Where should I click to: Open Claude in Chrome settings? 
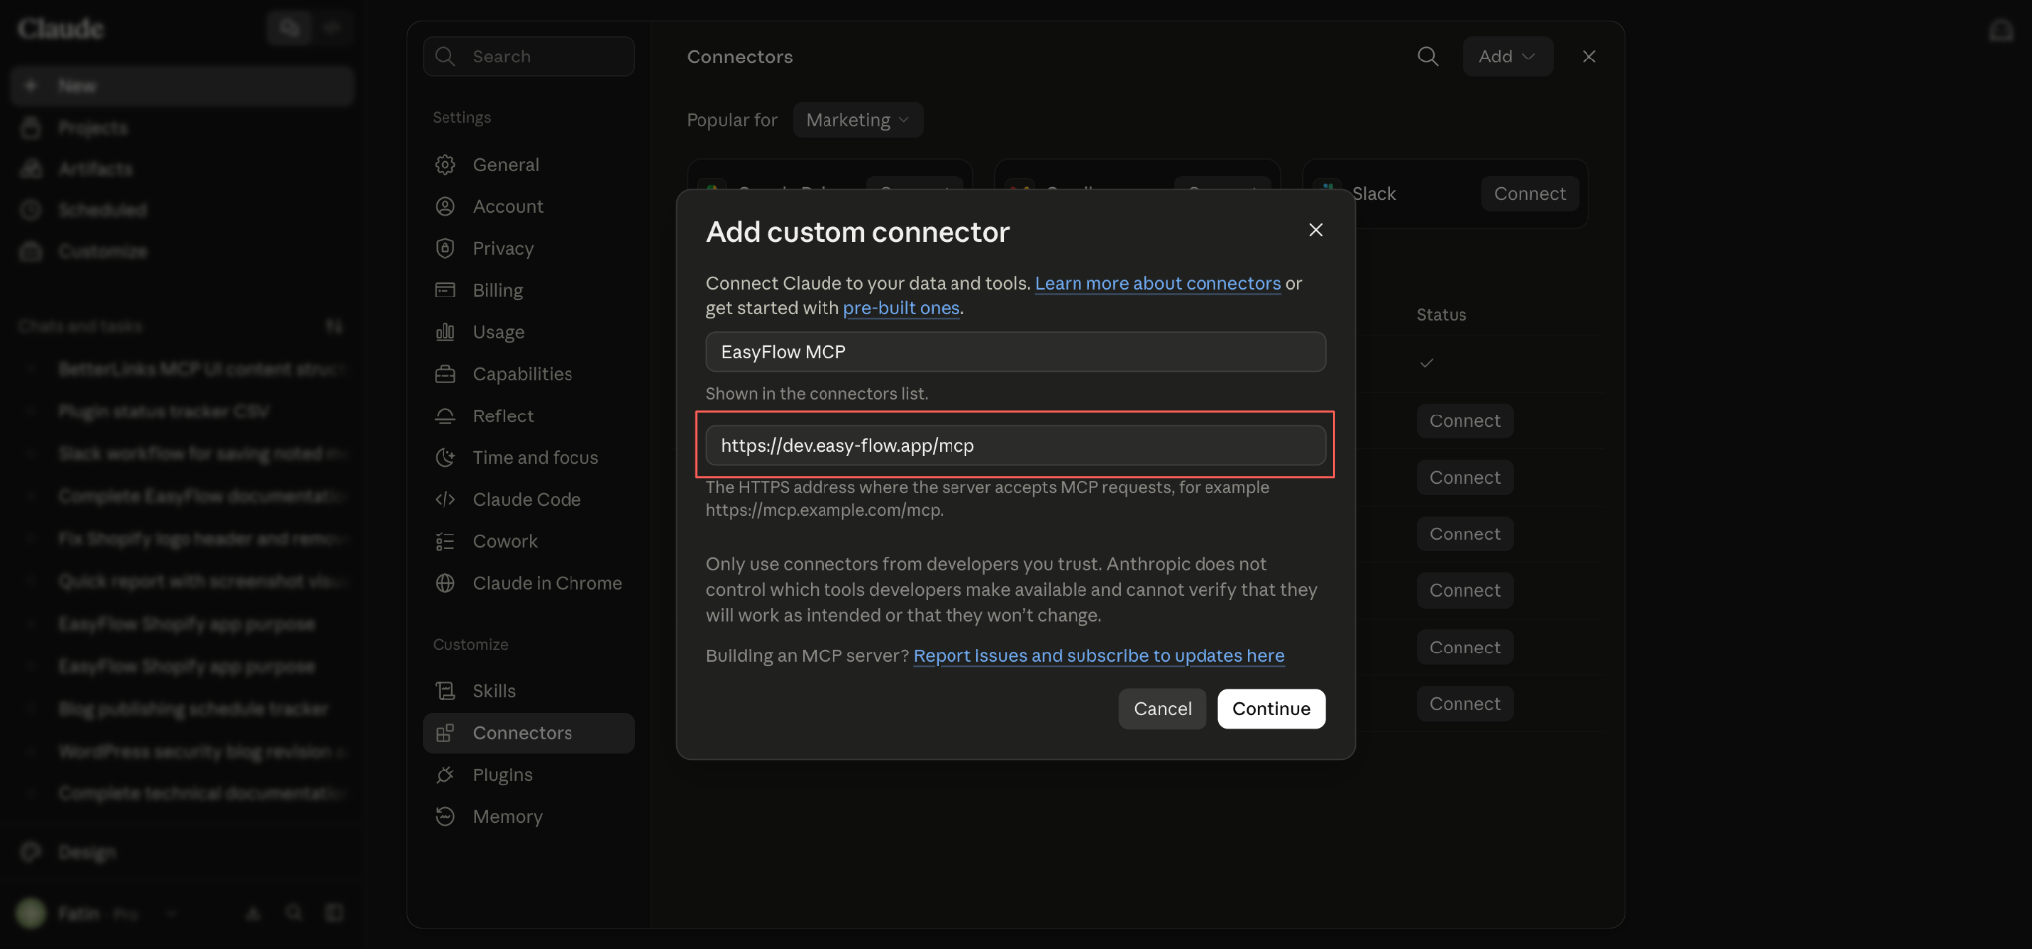(528, 583)
